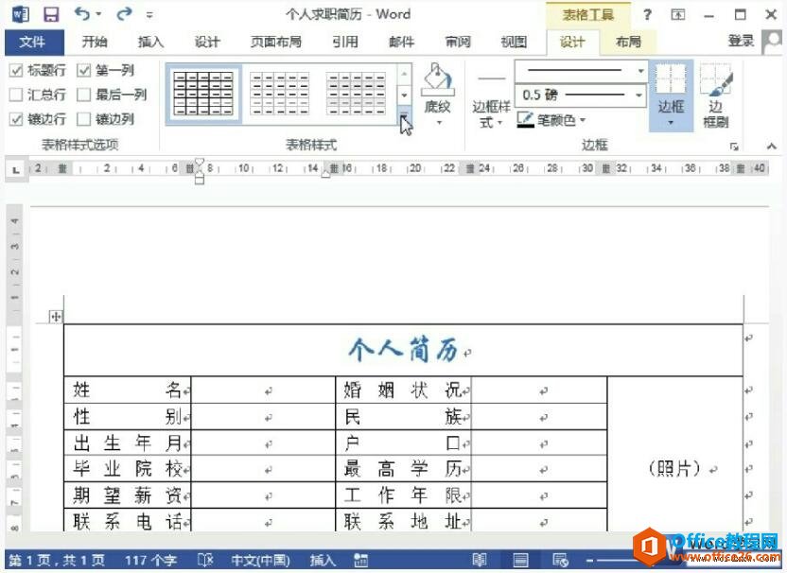787x573 pixels.
Task: Expand the full table styles gallery
Action: pos(404,115)
